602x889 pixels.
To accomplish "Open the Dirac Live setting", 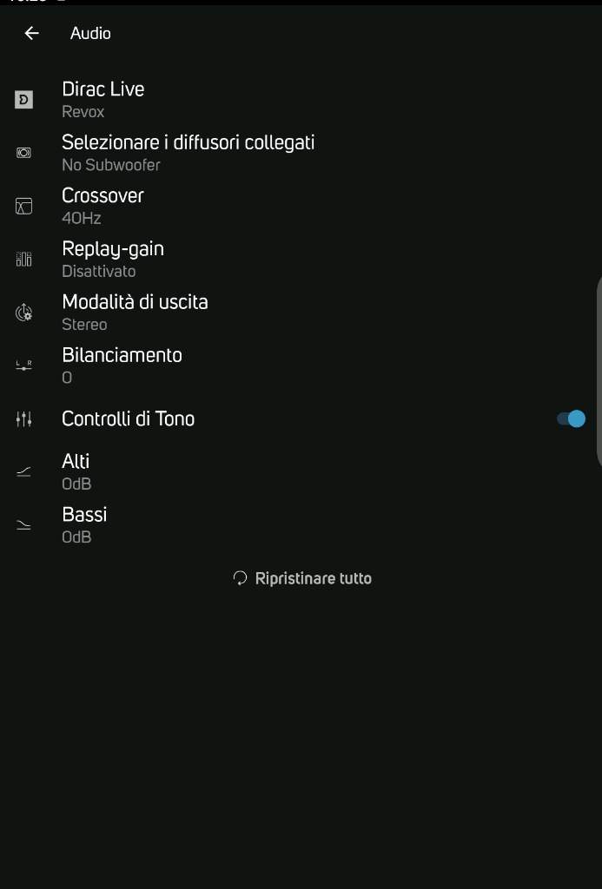I will tap(301, 100).
